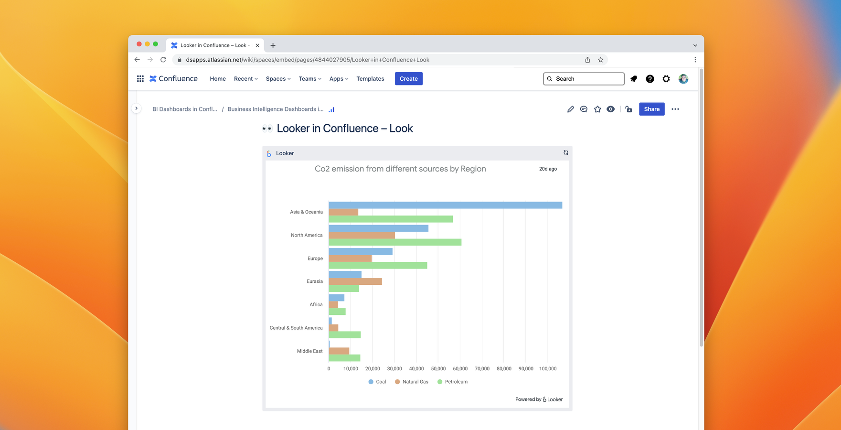Open the app switcher grid icon
The height and width of the screenshot is (430, 841).
pos(140,79)
